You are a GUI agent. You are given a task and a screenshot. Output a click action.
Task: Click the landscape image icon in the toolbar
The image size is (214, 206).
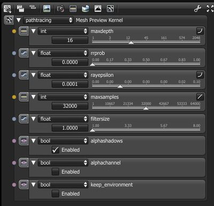(47, 9)
